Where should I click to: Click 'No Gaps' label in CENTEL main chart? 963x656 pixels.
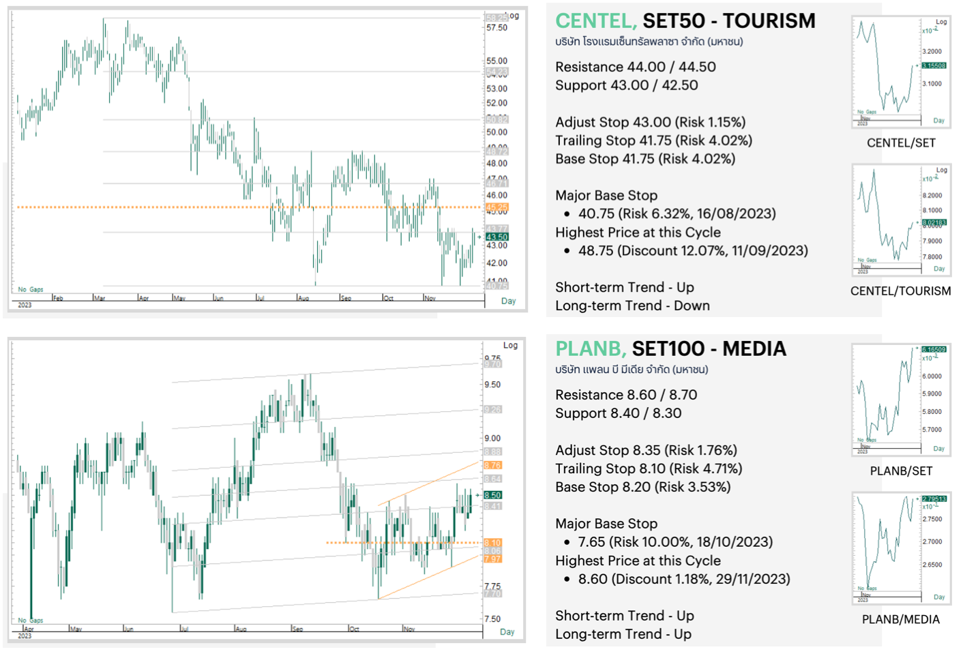(x=31, y=289)
